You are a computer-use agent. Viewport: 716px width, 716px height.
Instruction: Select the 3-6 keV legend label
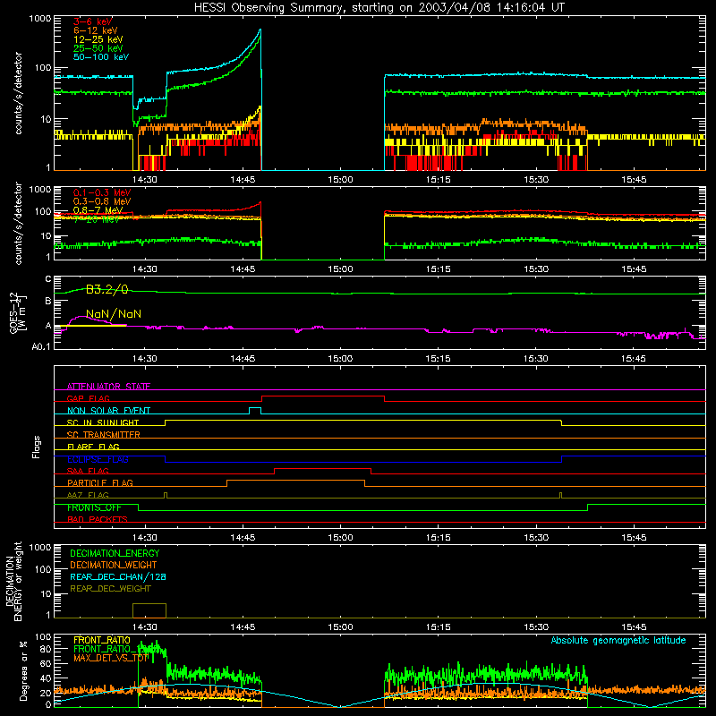[x=93, y=21]
